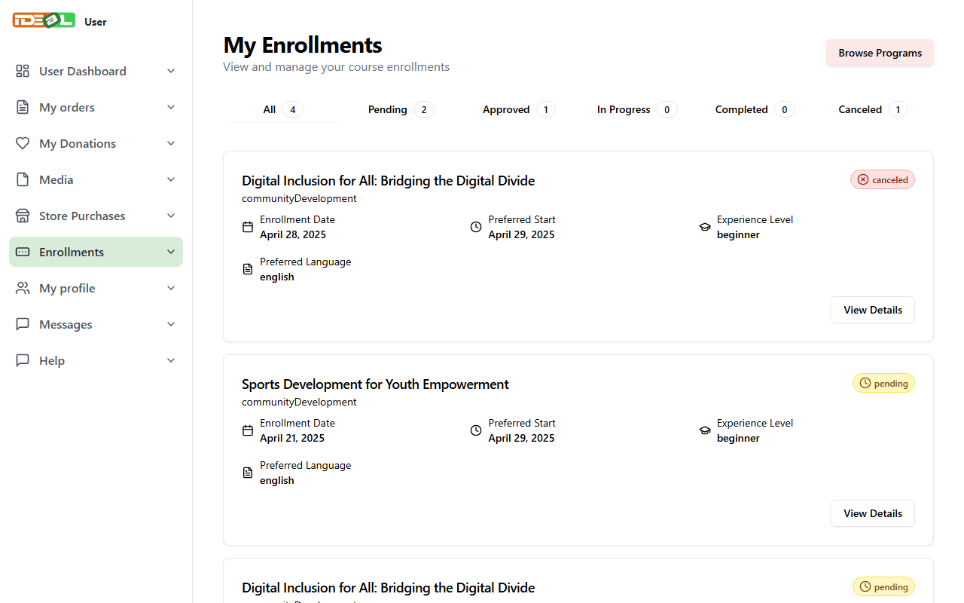Click the Media file icon
The image size is (964, 603).
point(23,179)
